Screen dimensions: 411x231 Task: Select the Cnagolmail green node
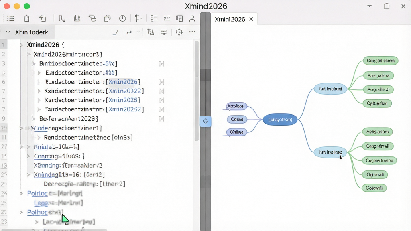coord(378,146)
